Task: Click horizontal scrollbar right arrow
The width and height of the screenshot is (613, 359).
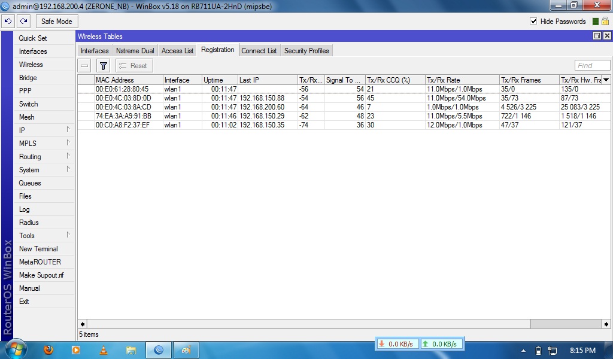Action: [x=606, y=324]
